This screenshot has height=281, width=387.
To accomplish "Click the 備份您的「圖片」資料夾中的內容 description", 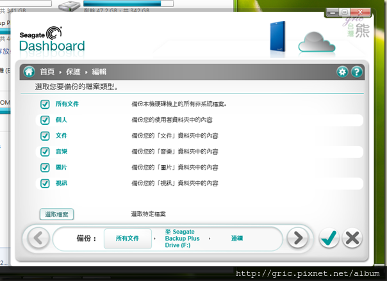I will [x=175, y=167].
